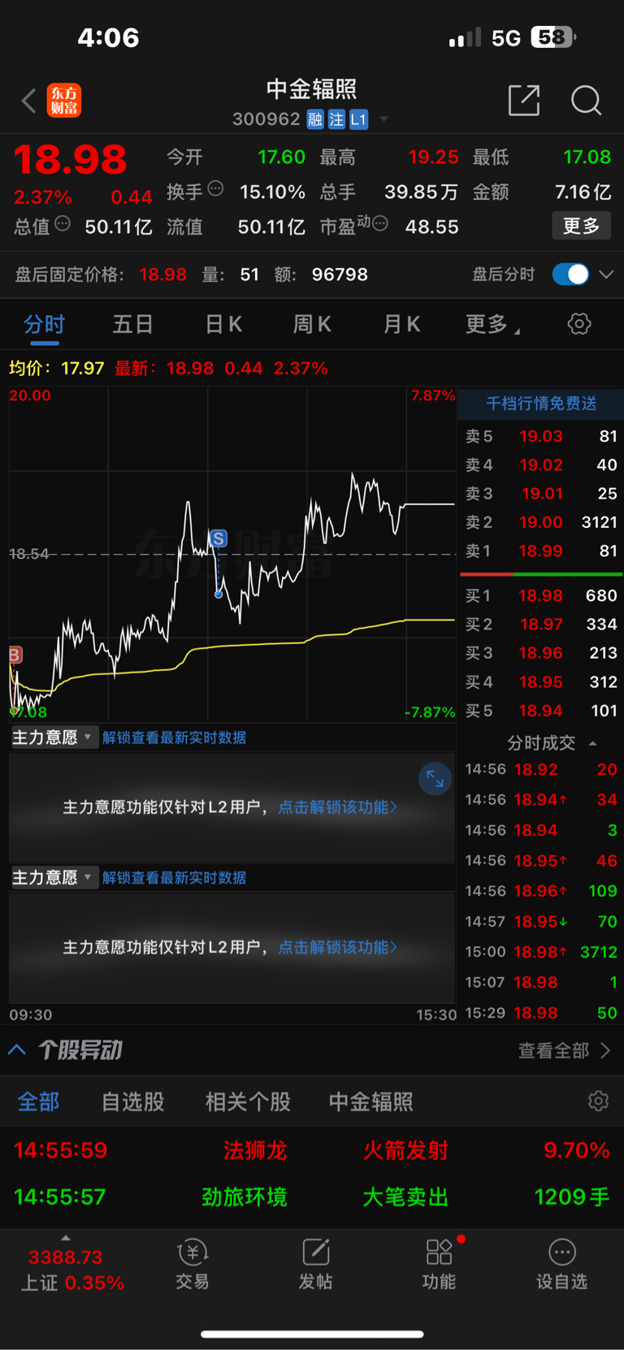
Task: Tap the 中金辐照 stock title
Action: 312,89
